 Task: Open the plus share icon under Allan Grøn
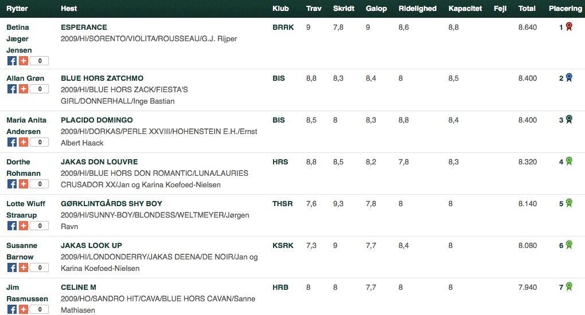[x=24, y=89]
